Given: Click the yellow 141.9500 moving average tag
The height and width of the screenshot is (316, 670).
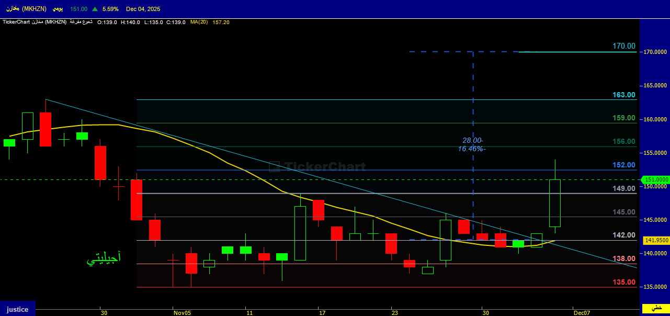Looking at the screenshot, I should point(655,240).
